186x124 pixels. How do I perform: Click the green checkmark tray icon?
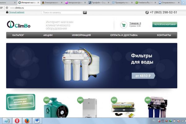[170, 121]
